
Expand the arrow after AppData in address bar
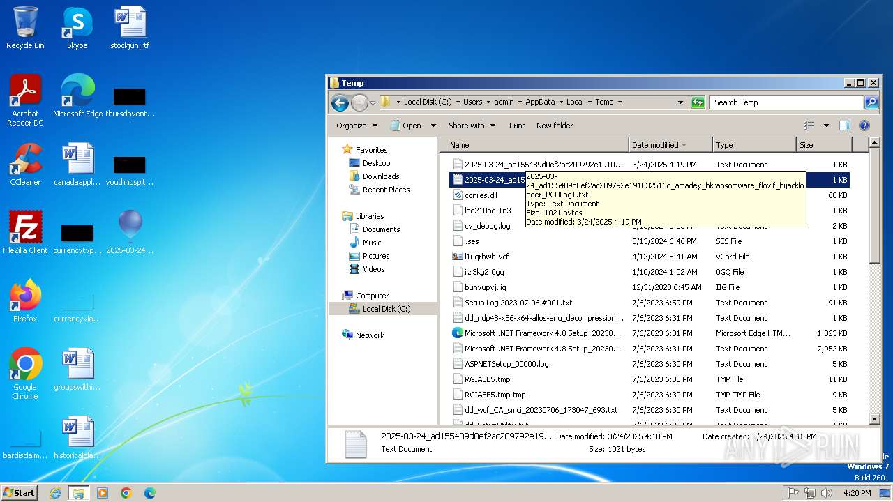560,102
